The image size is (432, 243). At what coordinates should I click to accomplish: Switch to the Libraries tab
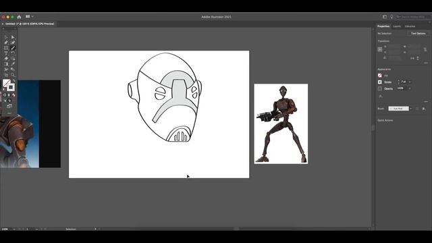tap(410, 26)
